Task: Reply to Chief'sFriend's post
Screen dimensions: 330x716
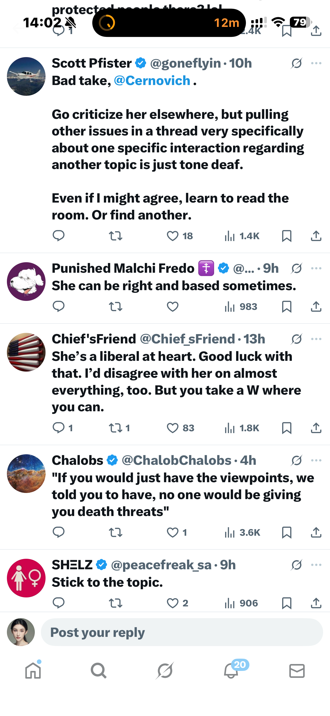Action: [59, 428]
